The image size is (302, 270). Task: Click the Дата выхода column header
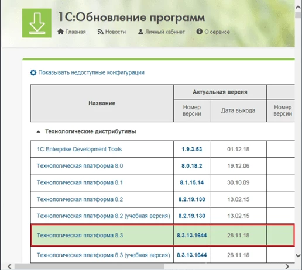click(238, 110)
